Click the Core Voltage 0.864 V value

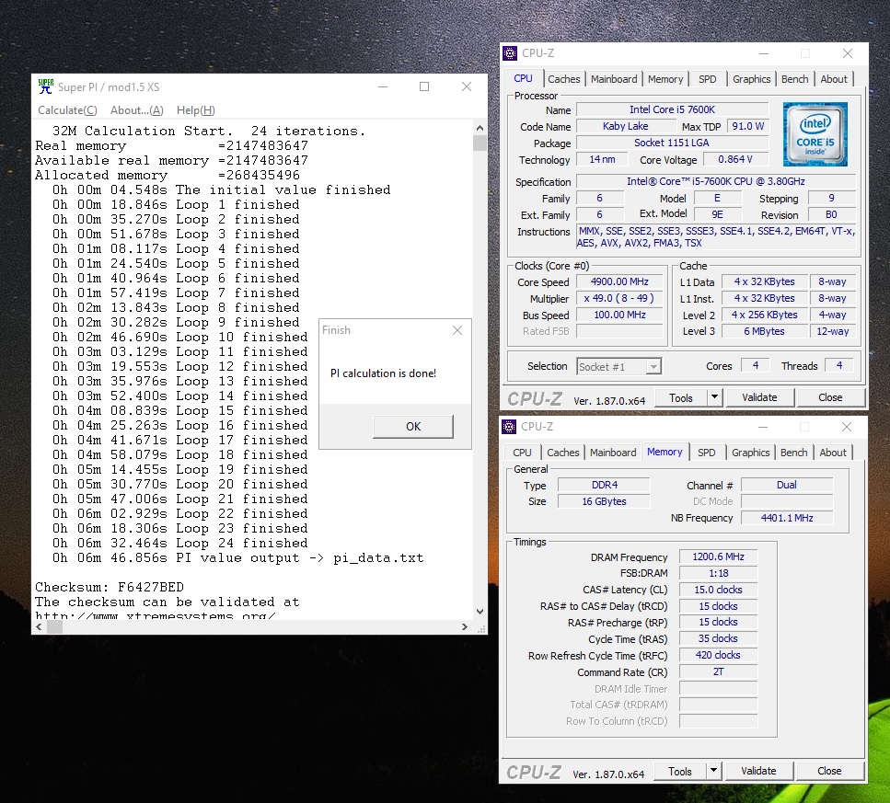pyautogui.click(x=735, y=159)
